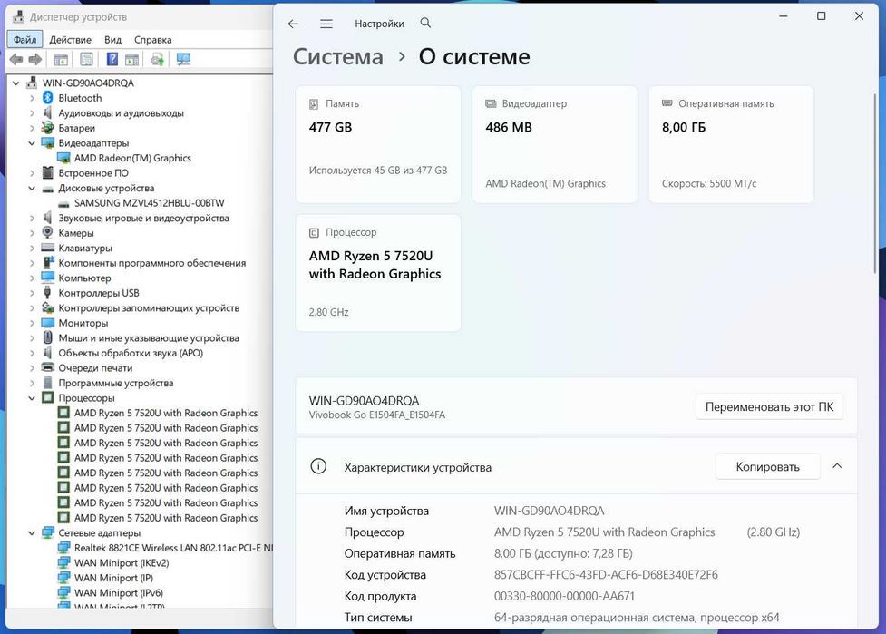Click the Камеры webcam icon

click(48, 233)
